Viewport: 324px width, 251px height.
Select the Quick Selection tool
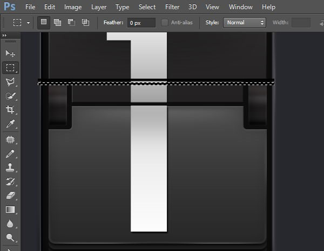(x=10, y=96)
